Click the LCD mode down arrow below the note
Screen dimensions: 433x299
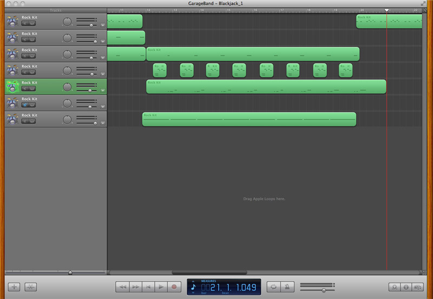[x=193, y=293]
